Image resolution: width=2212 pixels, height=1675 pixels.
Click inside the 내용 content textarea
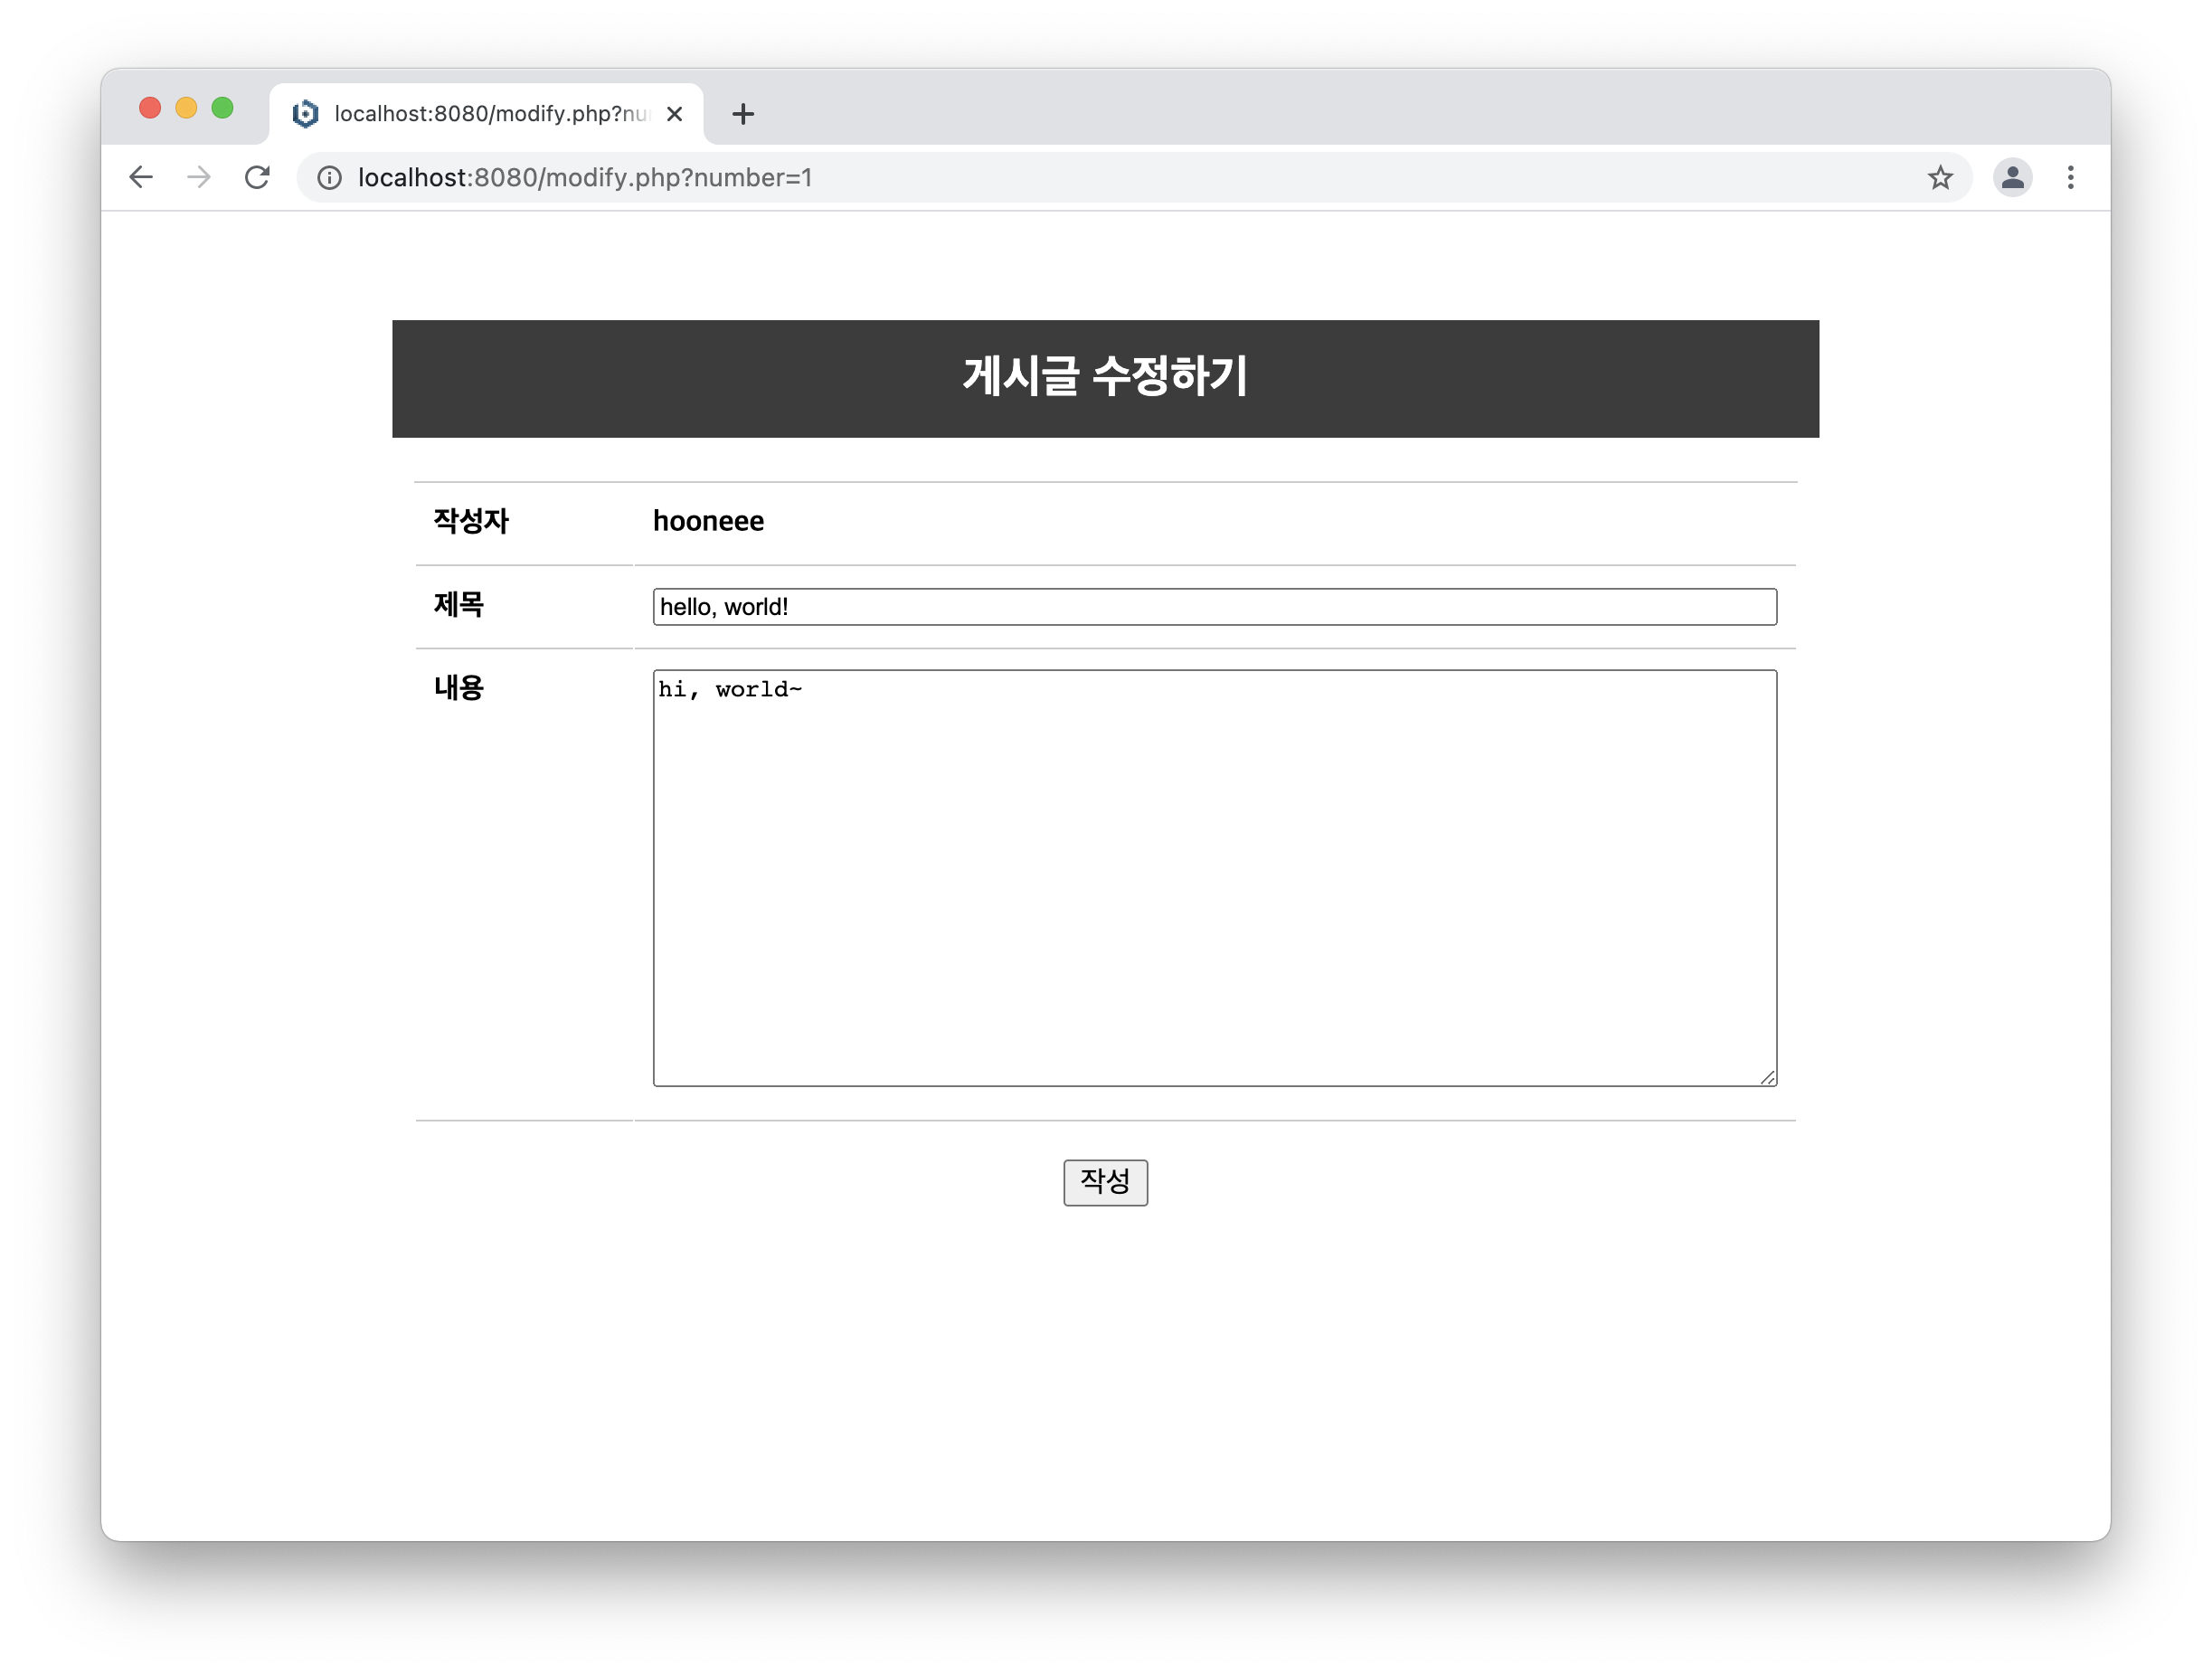point(1214,877)
